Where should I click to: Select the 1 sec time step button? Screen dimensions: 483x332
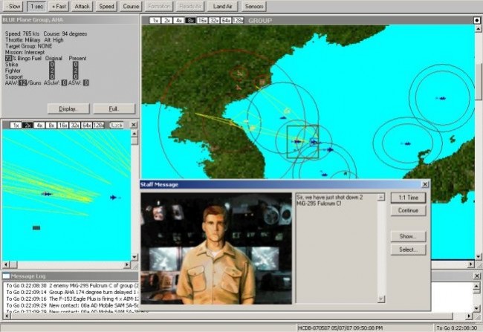(36, 6)
